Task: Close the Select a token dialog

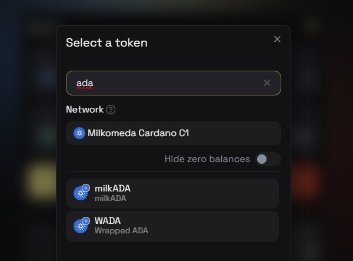Action: [277, 39]
